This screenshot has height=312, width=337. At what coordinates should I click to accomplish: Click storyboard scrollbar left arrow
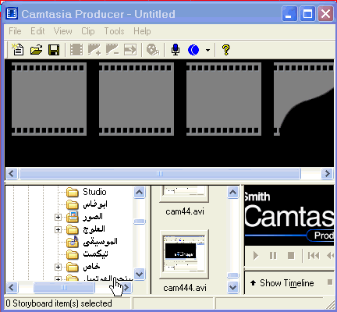tap(12, 173)
